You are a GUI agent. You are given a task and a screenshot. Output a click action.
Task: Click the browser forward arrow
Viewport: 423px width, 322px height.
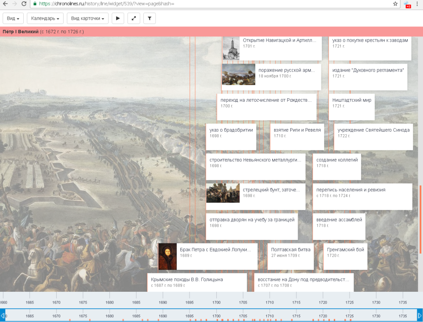coord(15,4)
